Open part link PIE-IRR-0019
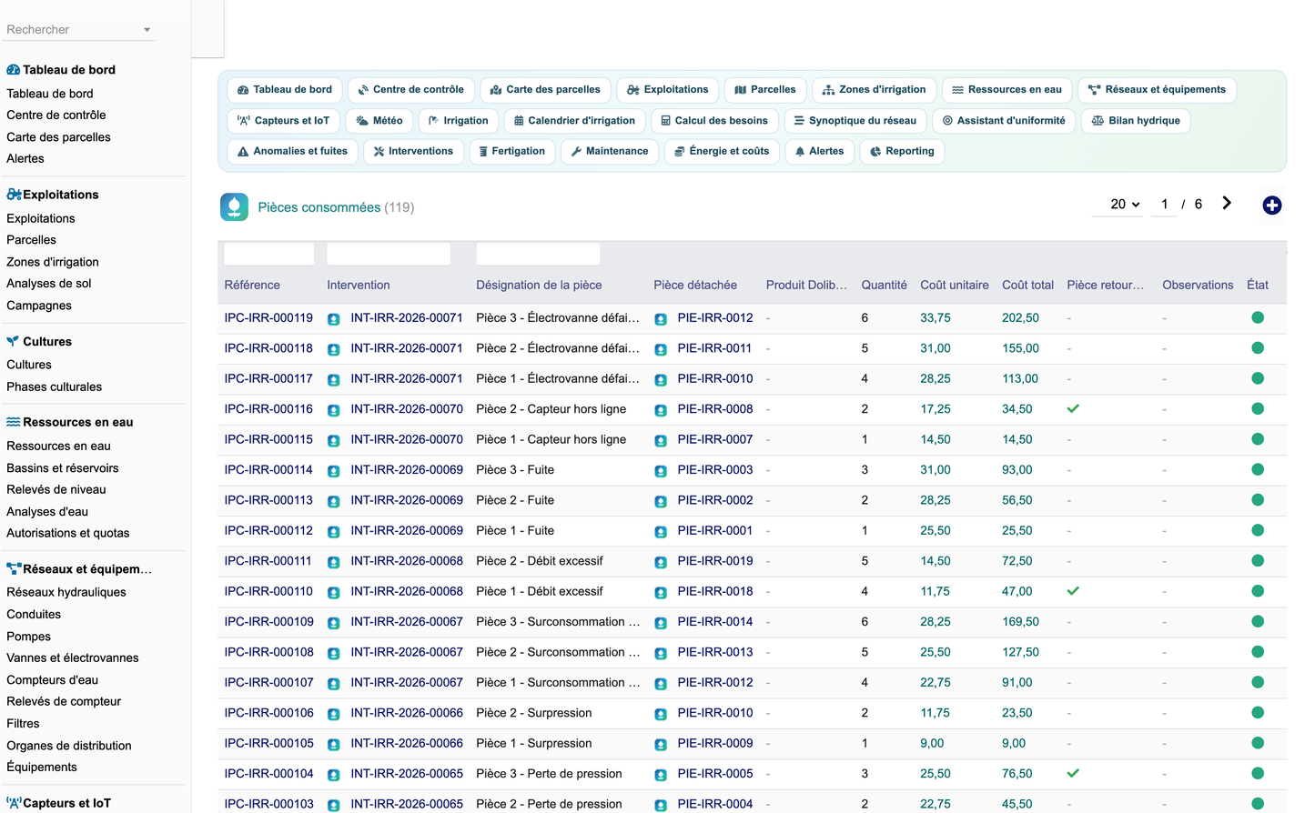1315x813 pixels. pos(715,561)
